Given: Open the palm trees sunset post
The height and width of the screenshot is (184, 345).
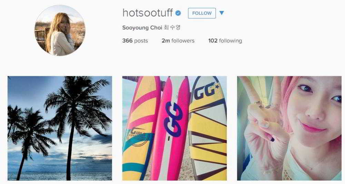Looking at the screenshot, I should (x=60, y=128).
